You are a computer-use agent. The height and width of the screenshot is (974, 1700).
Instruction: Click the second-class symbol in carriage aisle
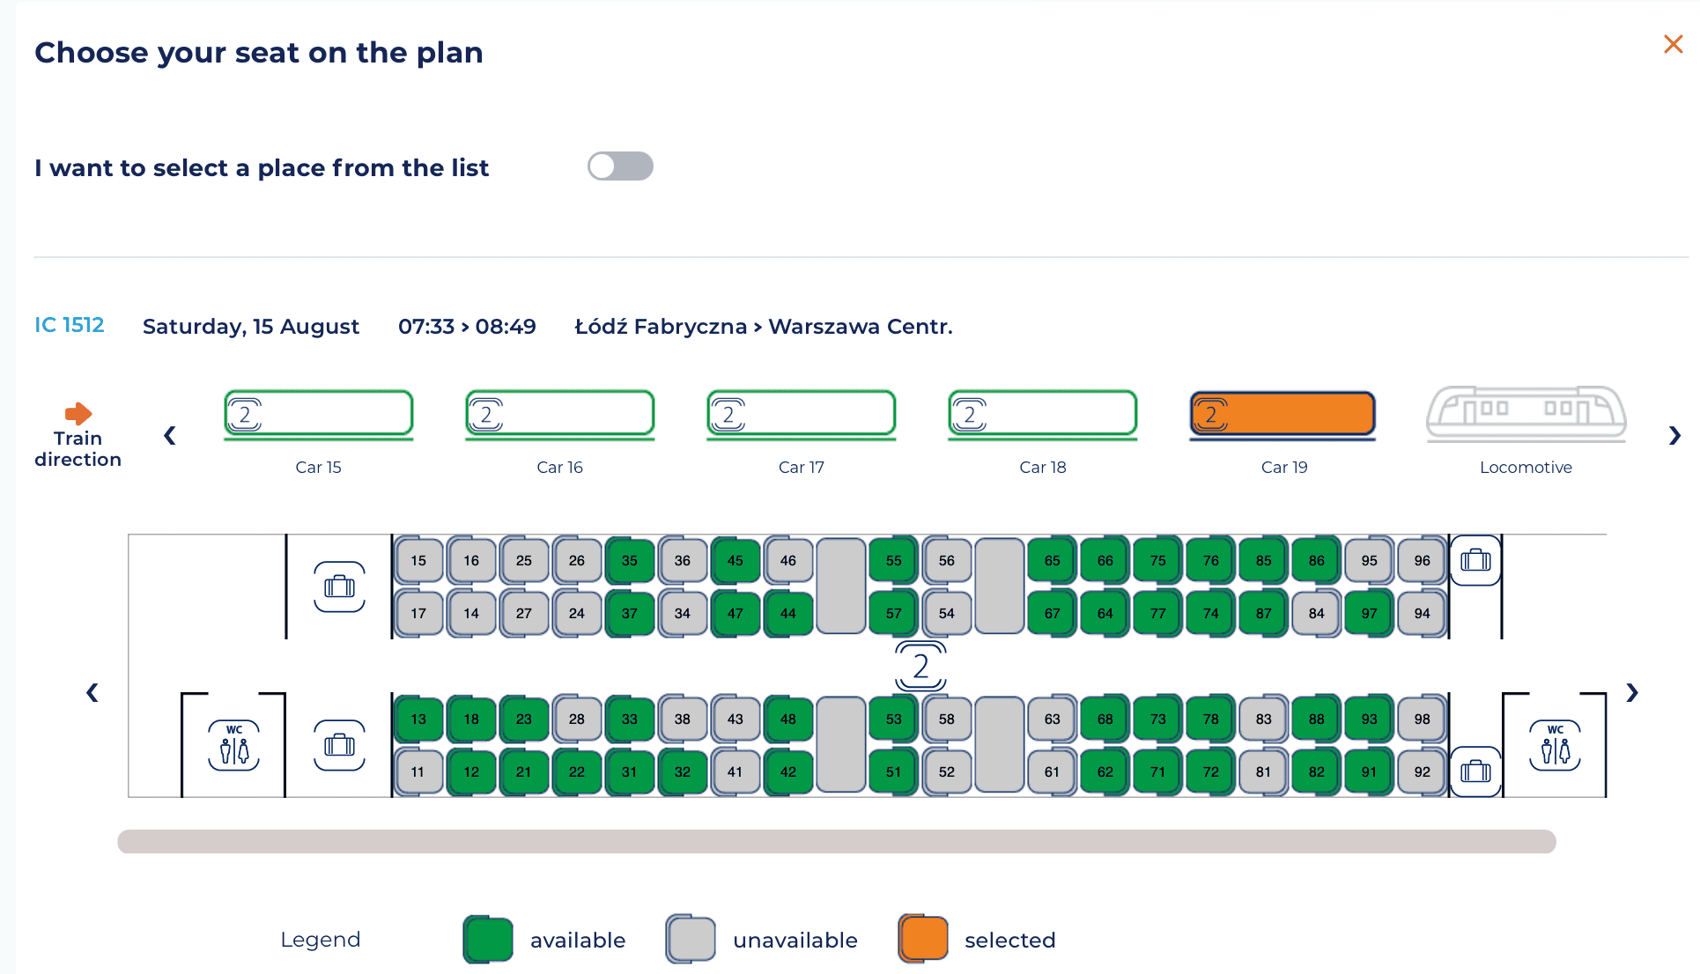click(x=920, y=666)
